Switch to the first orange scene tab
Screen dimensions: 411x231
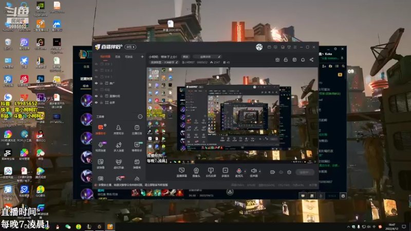click(x=105, y=57)
